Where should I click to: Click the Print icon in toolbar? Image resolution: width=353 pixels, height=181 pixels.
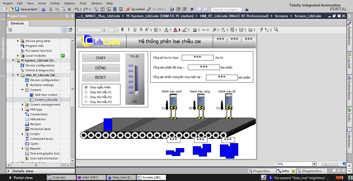(x=43, y=9)
